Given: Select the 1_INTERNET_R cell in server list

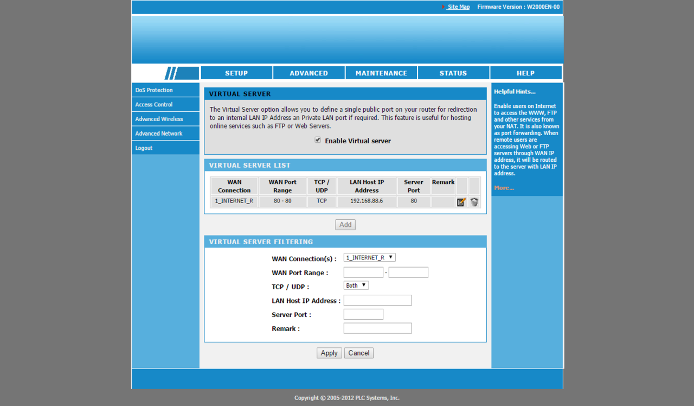Looking at the screenshot, I should tap(234, 201).
